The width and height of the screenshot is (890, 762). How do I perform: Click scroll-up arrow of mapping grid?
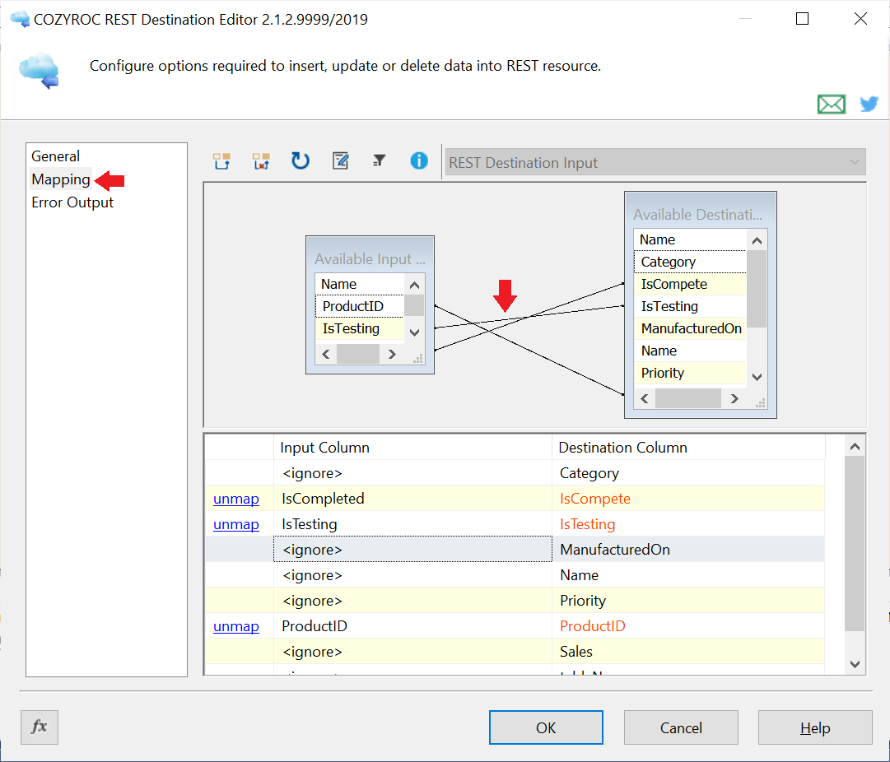(855, 447)
